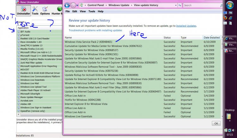This screenshot has width=237, height=138.
Task: Select Microsoft Application Error Reporting entry
Action: pyautogui.click(x=39, y=66)
